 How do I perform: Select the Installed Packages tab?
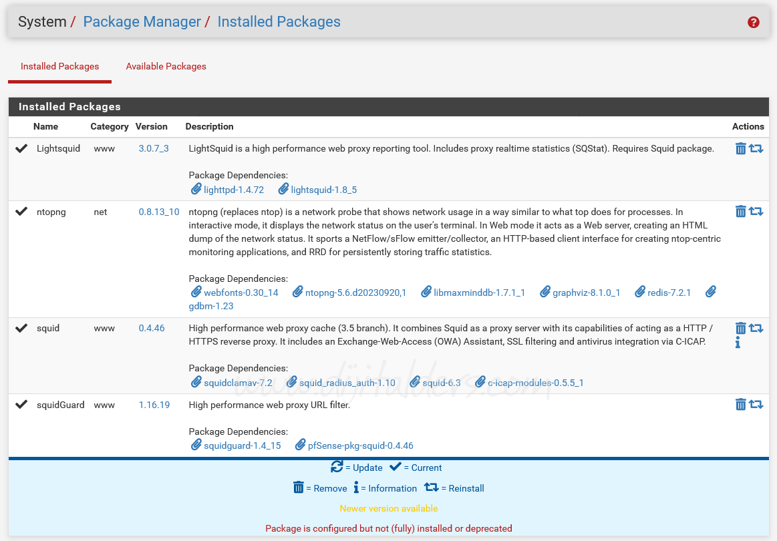(59, 67)
